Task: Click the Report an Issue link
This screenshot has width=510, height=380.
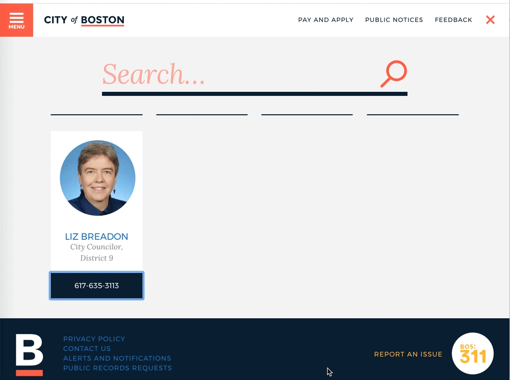Action: point(408,354)
